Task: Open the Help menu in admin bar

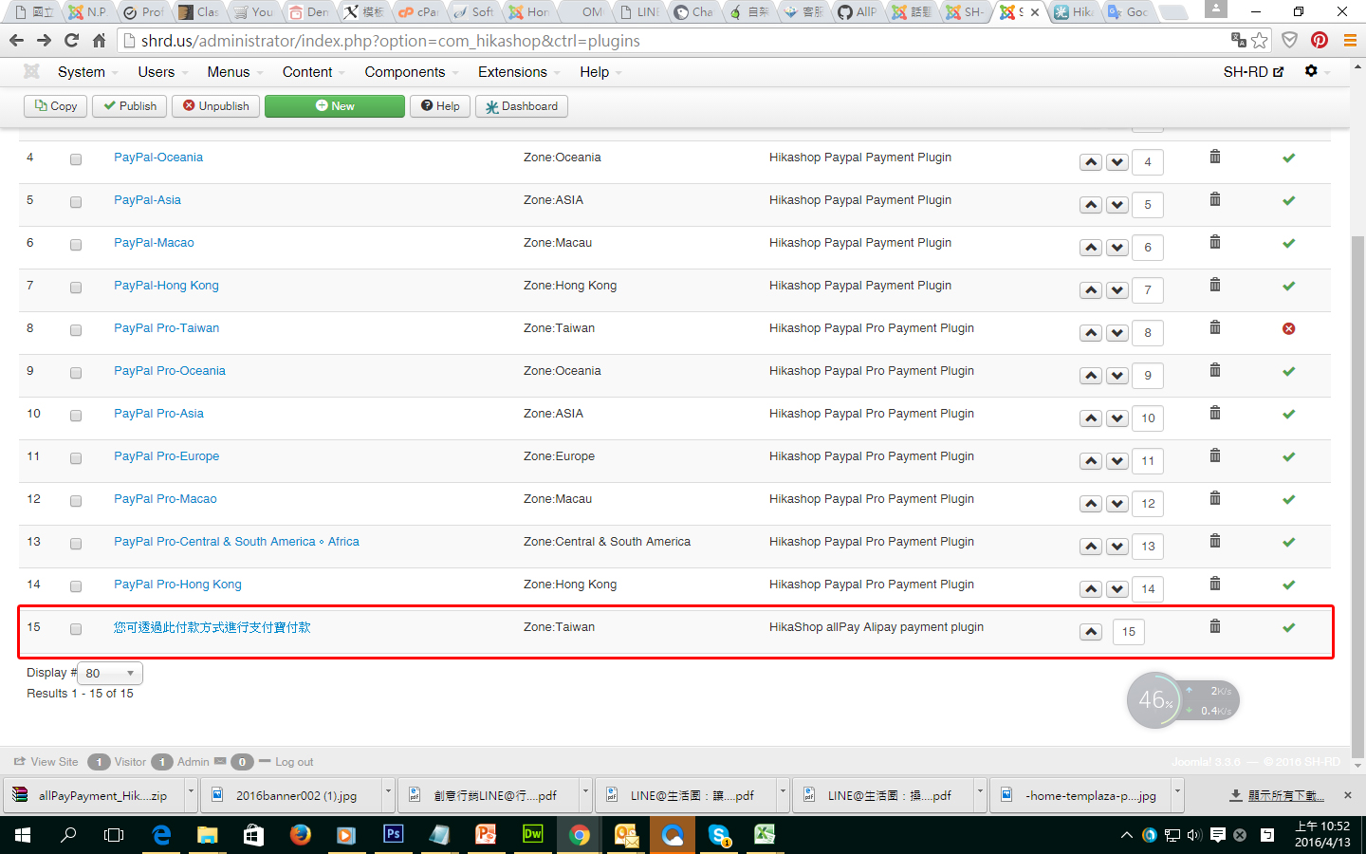Action: (x=600, y=72)
